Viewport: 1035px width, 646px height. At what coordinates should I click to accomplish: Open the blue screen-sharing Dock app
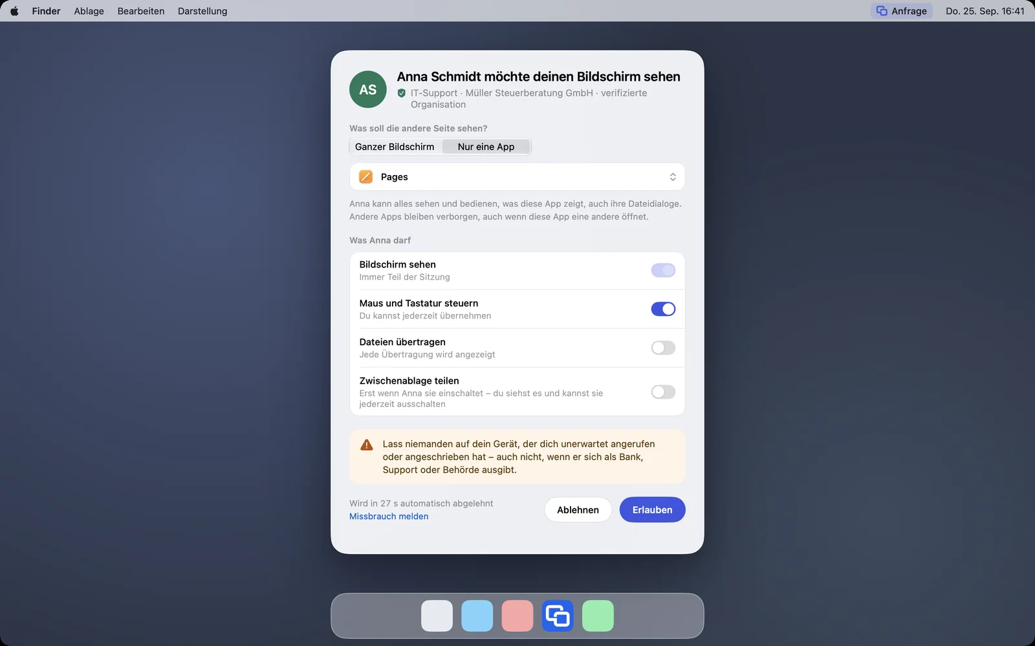(x=558, y=616)
